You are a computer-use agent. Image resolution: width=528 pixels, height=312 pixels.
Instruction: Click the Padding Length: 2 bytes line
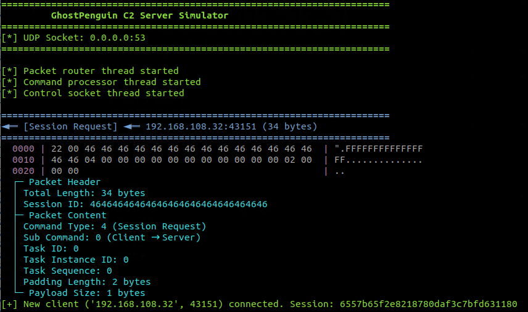click(87, 282)
